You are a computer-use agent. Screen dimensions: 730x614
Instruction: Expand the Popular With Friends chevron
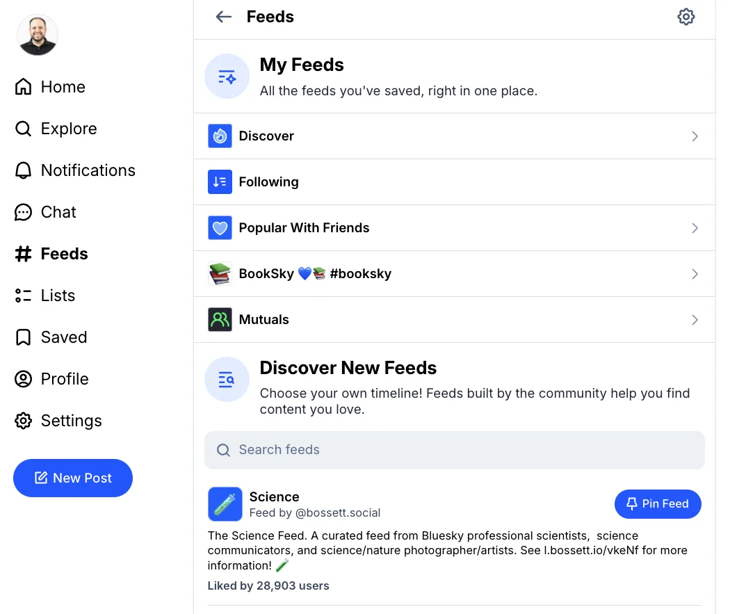coord(695,227)
